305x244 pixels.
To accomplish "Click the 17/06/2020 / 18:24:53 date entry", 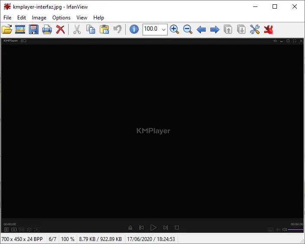I will [x=151, y=239].
